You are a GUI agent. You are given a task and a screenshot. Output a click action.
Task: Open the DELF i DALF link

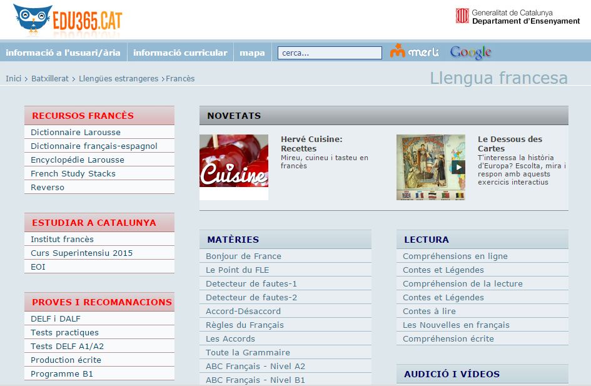pyautogui.click(x=56, y=318)
